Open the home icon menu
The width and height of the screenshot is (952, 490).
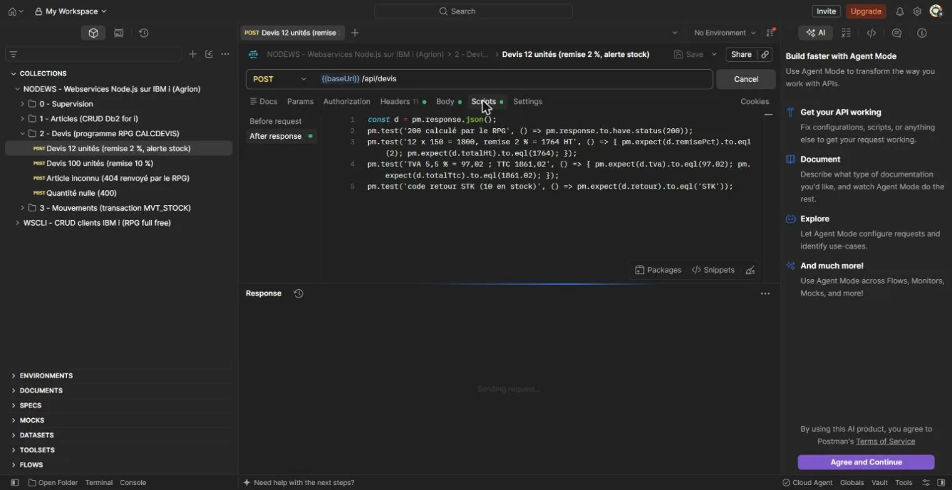pyautogui.click(x=16, y=11)
